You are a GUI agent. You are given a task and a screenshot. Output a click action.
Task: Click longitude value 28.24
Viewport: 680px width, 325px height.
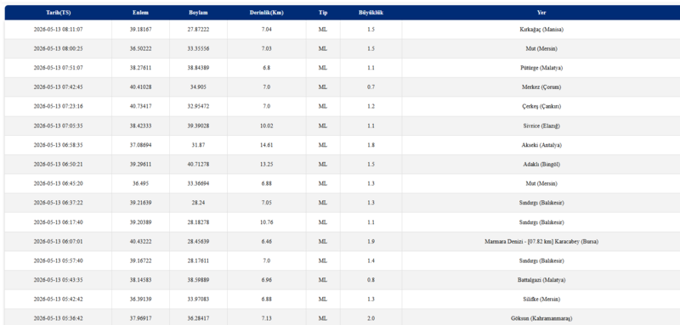(x=198, y=203)
